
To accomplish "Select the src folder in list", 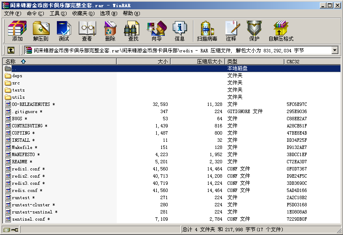I will coord(16,83).
